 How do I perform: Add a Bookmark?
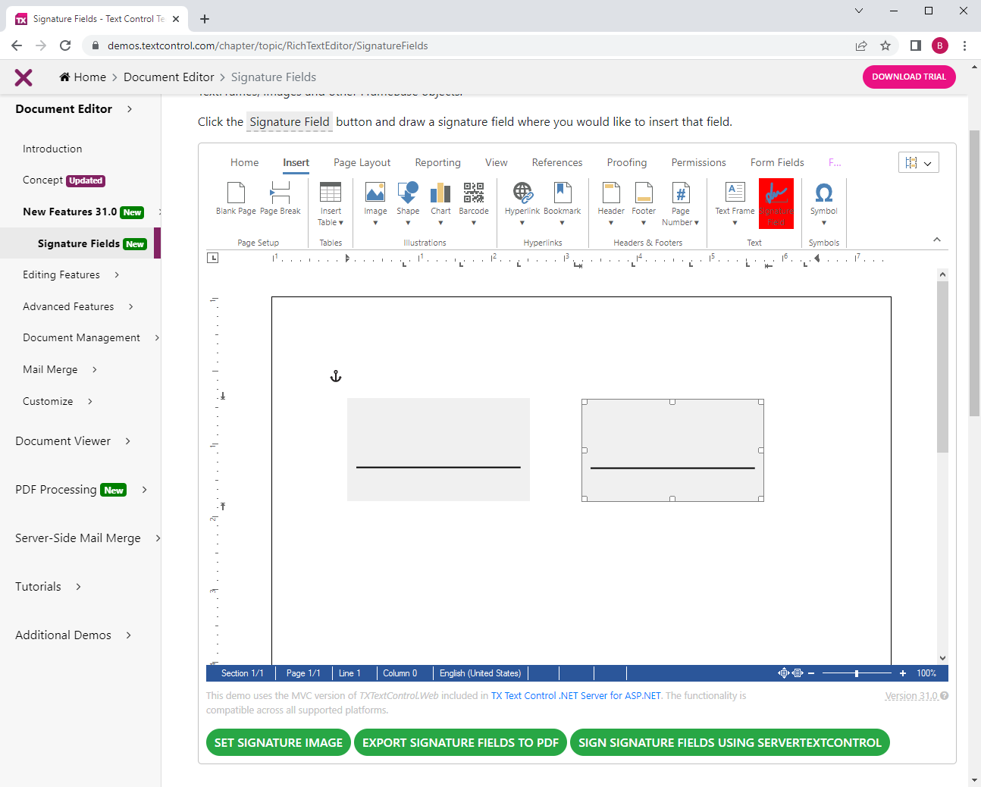562,204
